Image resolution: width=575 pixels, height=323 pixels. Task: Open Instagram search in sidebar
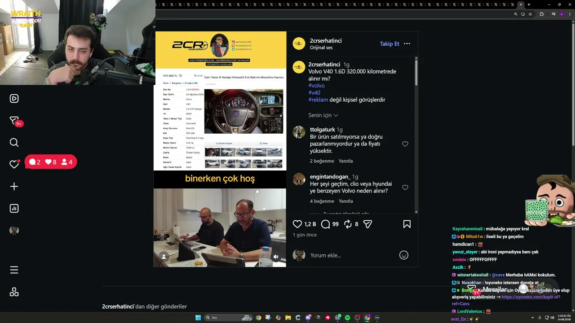point(14,143)
